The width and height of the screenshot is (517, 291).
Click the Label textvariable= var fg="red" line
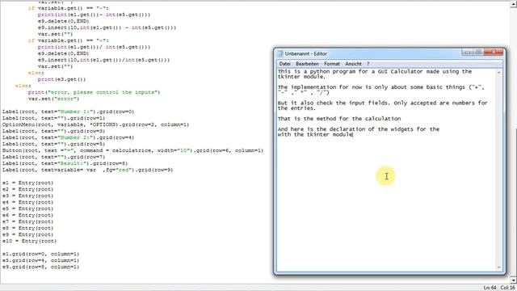[88, 171]
